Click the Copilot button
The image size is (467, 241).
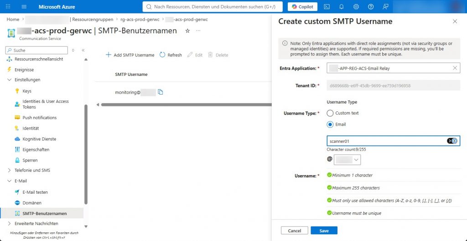pos(302,6)
